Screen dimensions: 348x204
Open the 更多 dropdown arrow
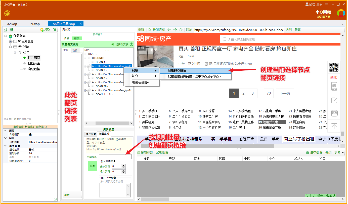[x=343, y=153]
